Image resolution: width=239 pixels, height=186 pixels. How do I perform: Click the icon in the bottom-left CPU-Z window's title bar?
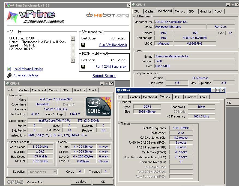pos(7,83)
